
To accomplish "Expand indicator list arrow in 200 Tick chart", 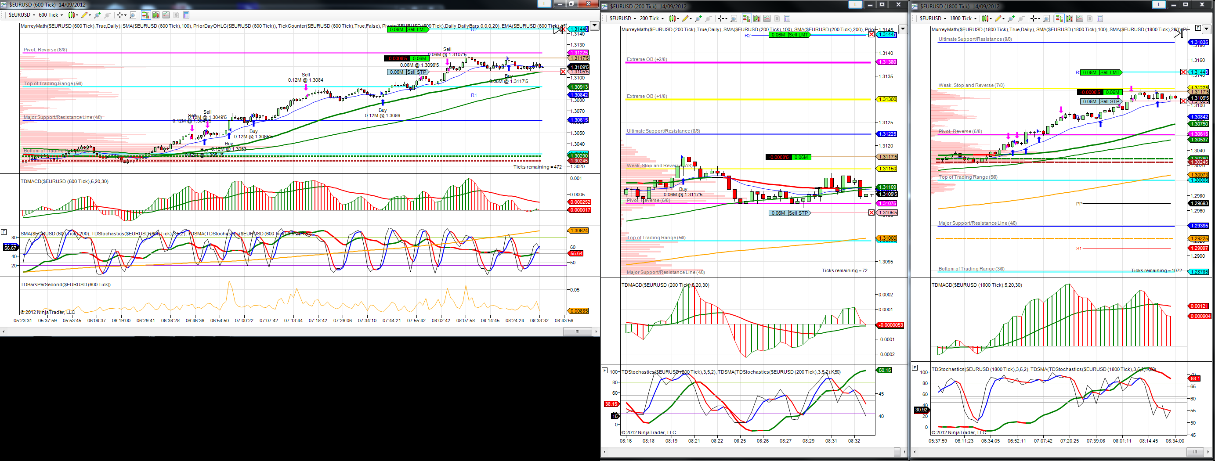I will (903, 29).
